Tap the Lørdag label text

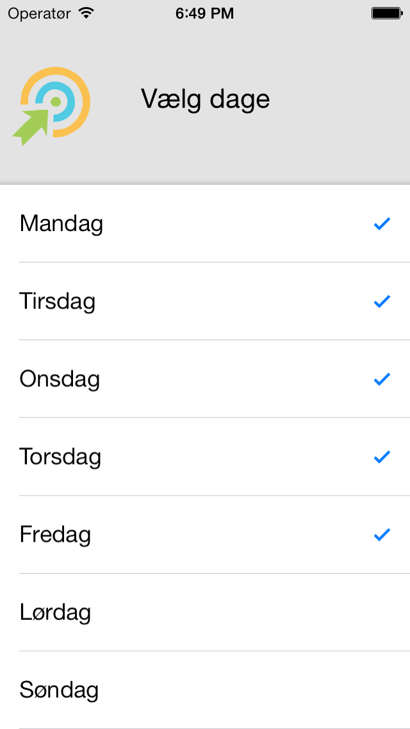pyautogui.click(x=55, y=612)
